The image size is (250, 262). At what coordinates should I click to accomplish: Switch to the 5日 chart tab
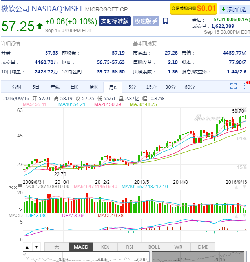(36, 87)
